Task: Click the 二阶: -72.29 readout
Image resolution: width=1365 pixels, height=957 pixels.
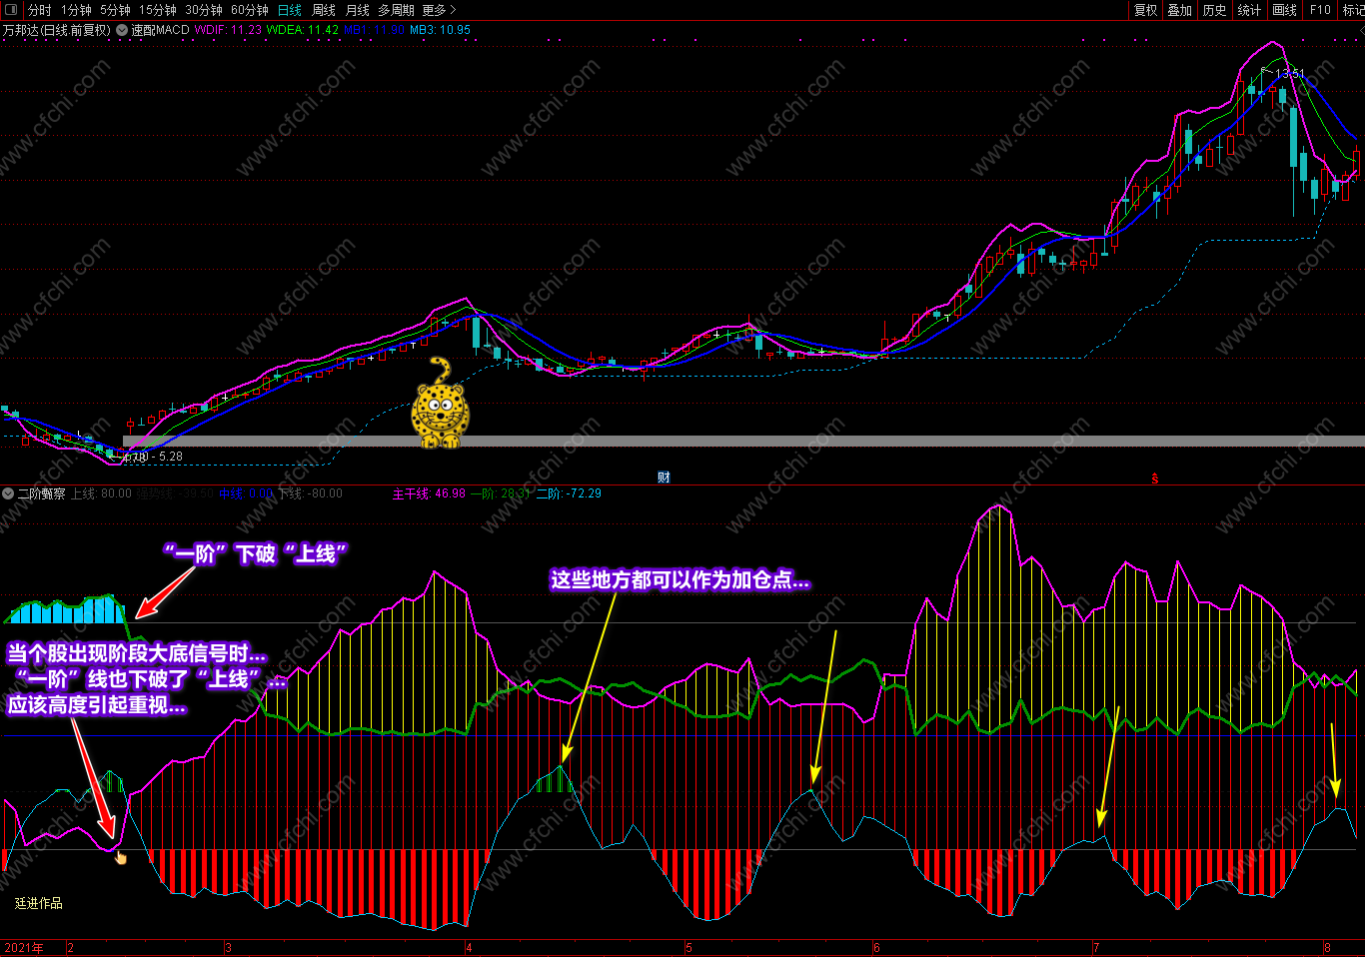Action: [x=569, y=493]
